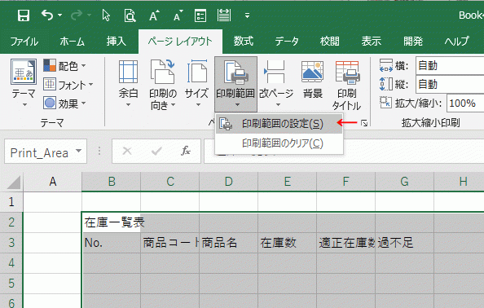Viewport: 484px width, 308px height.
Task: Open the サイズ paper size menu
Action: [197, 84]
